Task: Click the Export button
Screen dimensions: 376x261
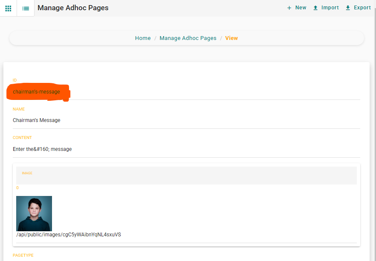Action: click(x=358, y=8)
